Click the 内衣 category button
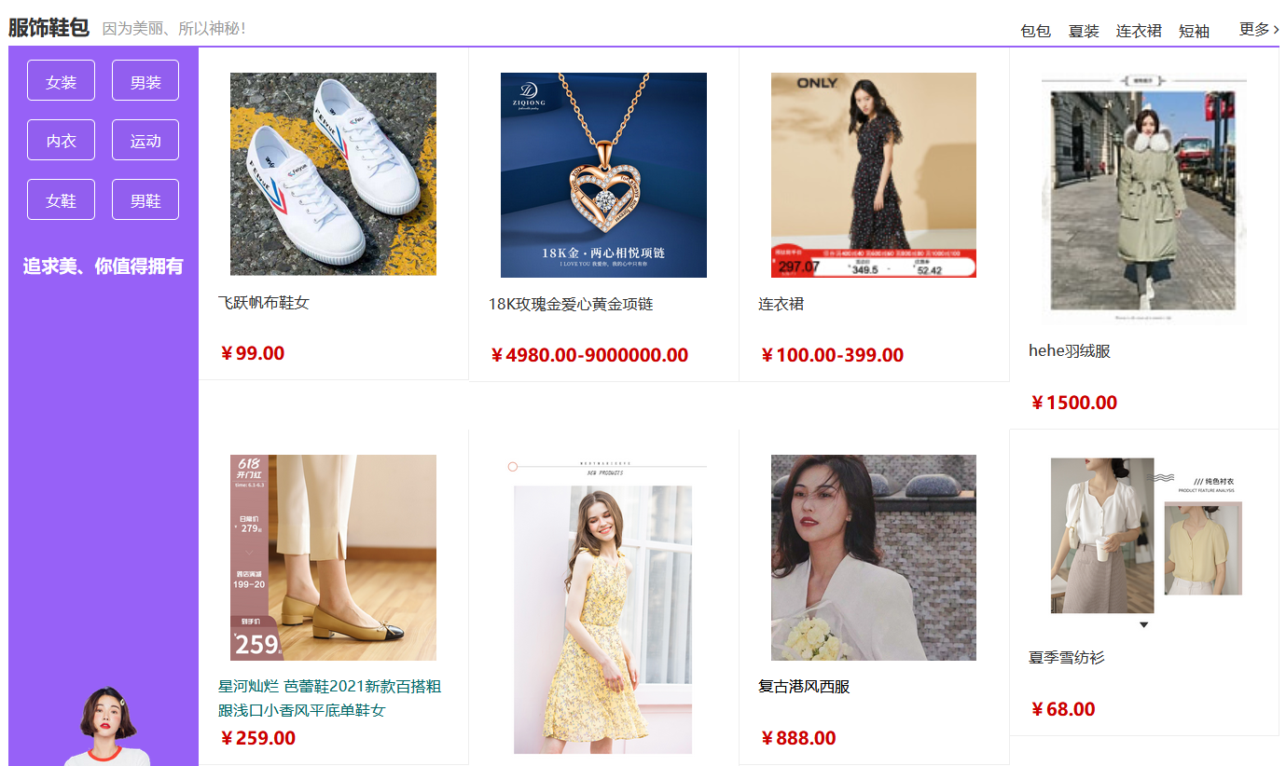 click(61, 140)
